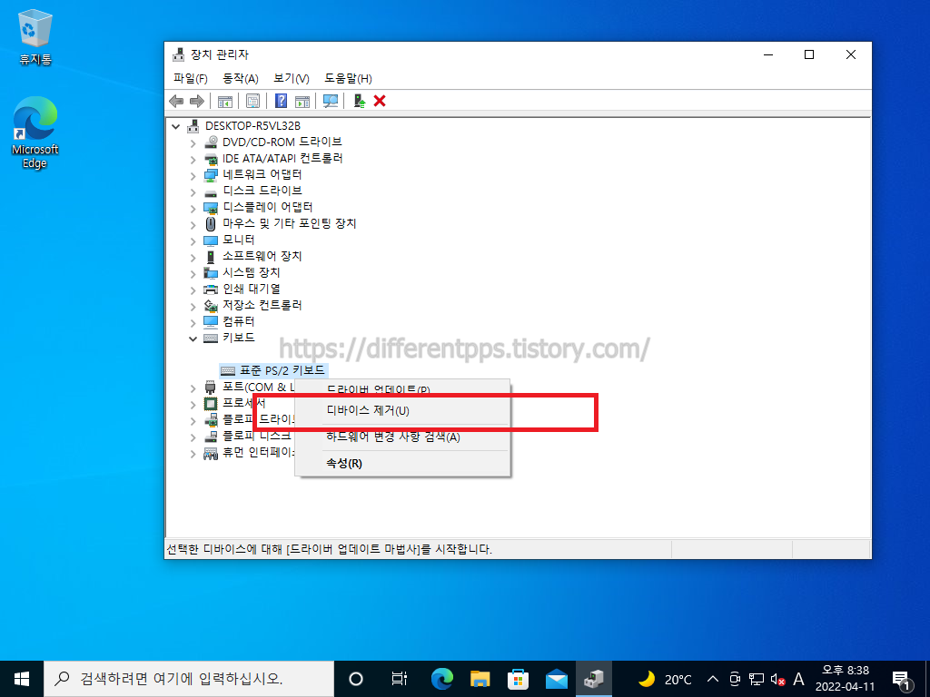930x697 pixels.
Task: Click the IME language indicator A
Action: (799, 679)
